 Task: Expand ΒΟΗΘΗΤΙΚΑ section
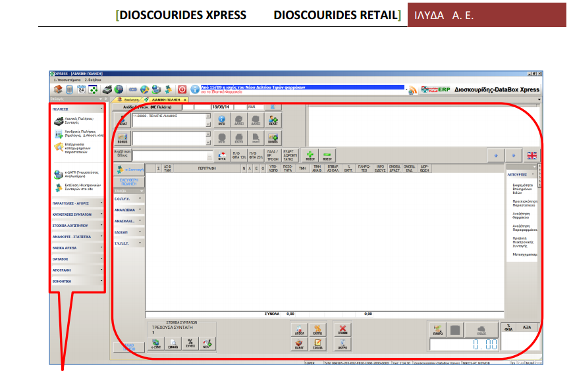[x=77, y=282]
